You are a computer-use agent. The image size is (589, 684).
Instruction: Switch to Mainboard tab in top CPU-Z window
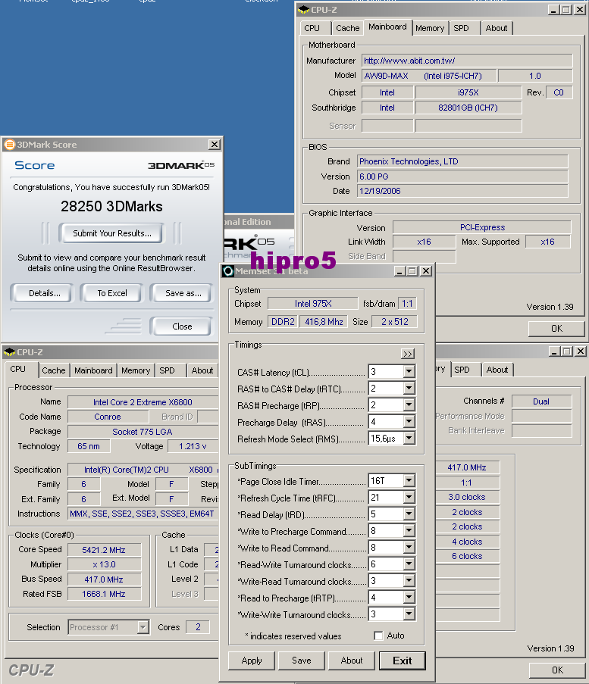(x=387, y=27)
